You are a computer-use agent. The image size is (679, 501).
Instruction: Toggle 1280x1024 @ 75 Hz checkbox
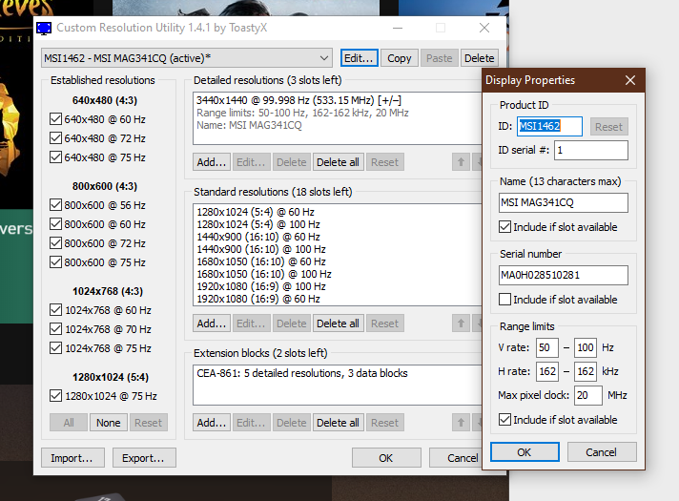[x=55, y=396]
